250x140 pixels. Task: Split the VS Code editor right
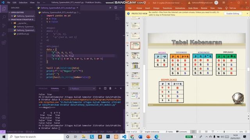(x=116, y=8)
